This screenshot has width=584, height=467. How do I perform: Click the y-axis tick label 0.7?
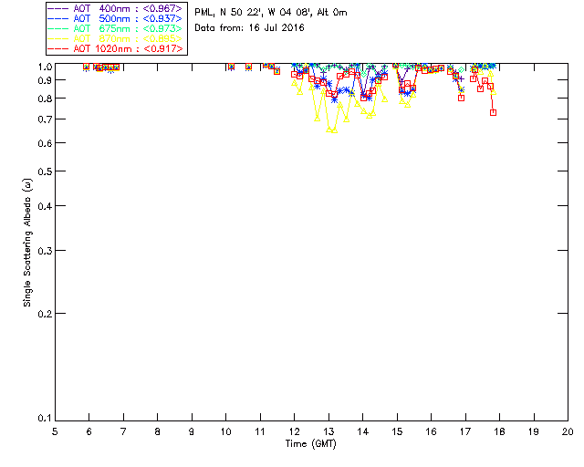45,119
